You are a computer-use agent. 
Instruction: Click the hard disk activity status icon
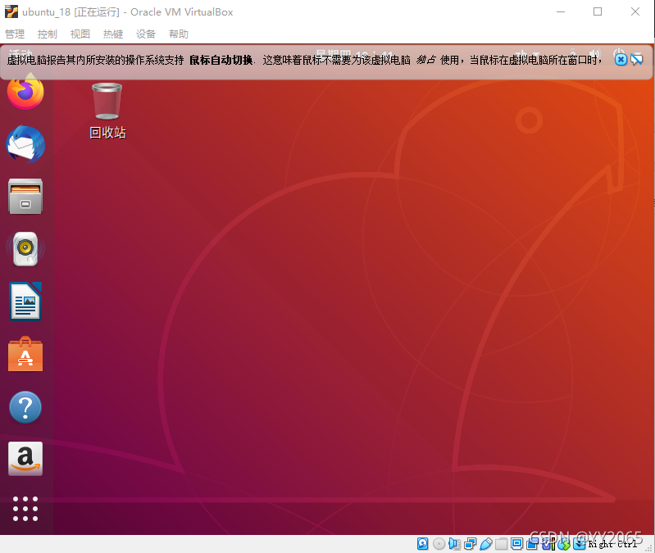(423, 544)
